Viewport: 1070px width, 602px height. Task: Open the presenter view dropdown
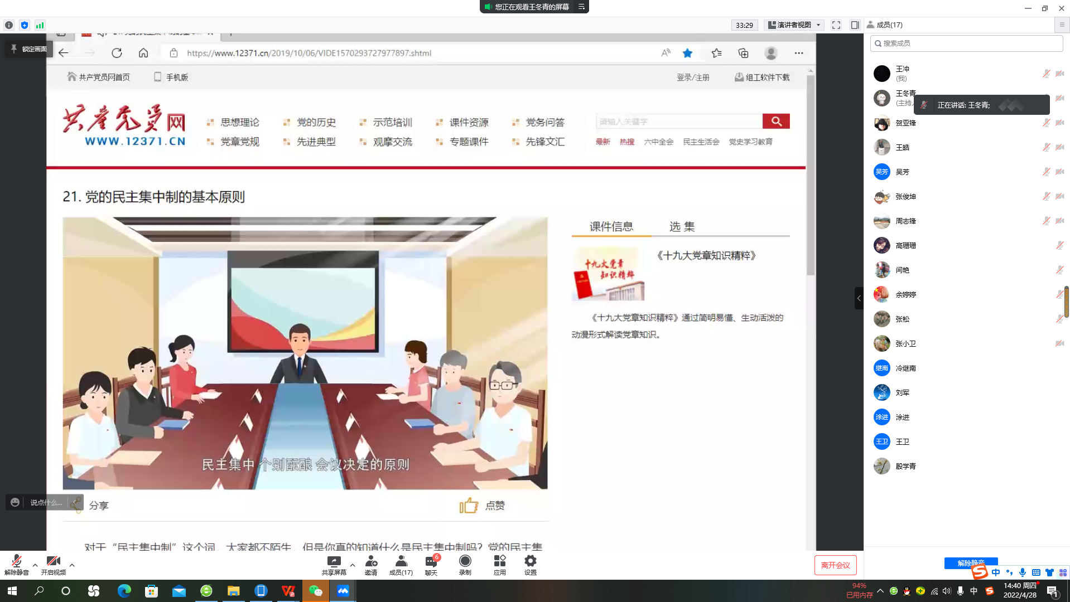click(794, 25)
